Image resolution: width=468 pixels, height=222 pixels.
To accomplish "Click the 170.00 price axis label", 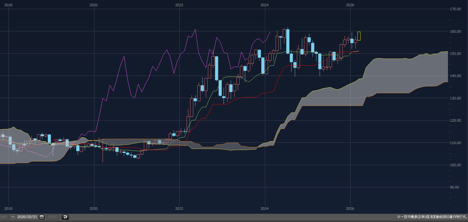I will tap(455, 9).
